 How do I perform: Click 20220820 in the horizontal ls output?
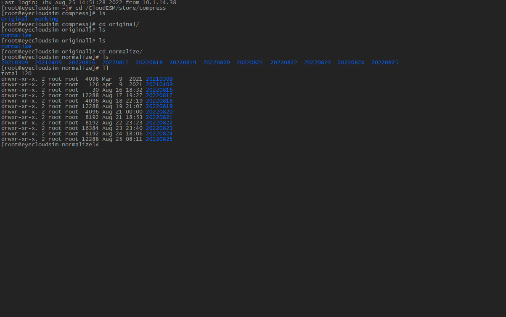216,63
